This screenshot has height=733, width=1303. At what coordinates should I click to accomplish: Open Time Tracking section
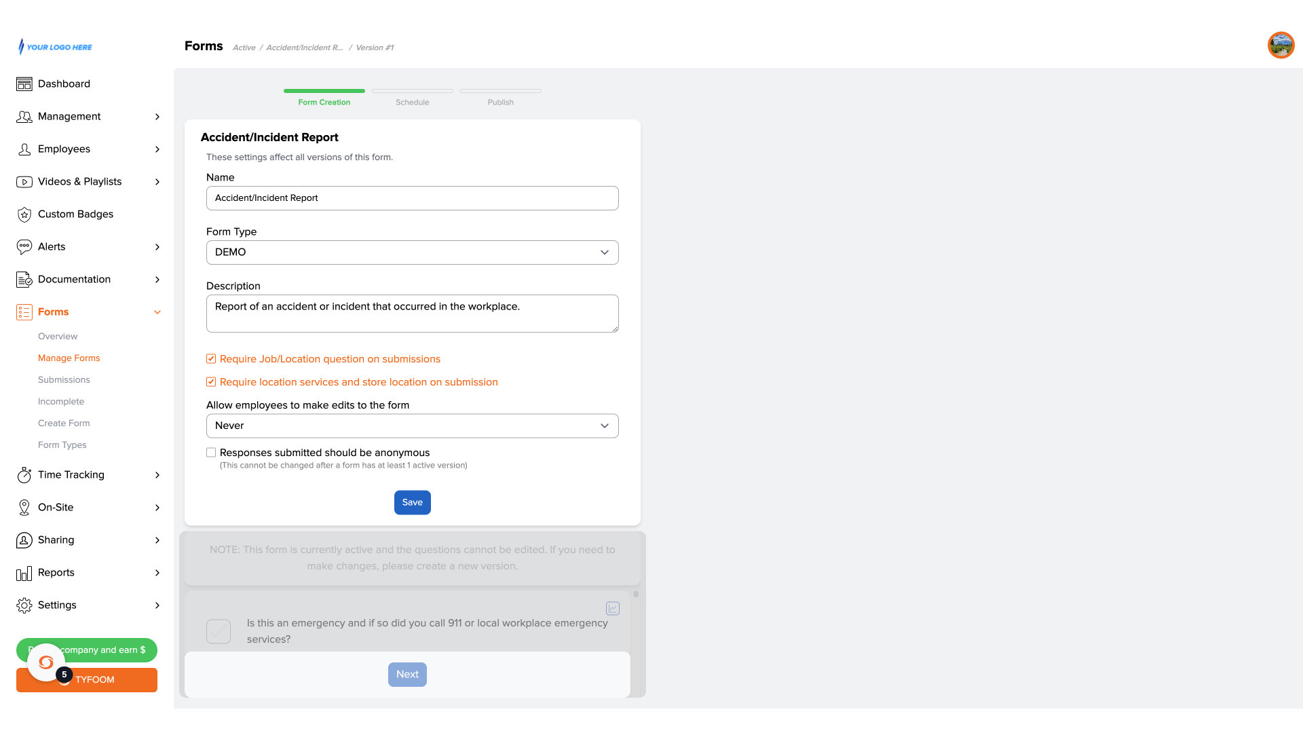(87, 474)
